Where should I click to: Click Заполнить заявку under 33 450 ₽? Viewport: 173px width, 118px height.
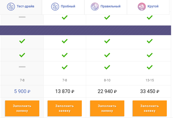point(150,108)
